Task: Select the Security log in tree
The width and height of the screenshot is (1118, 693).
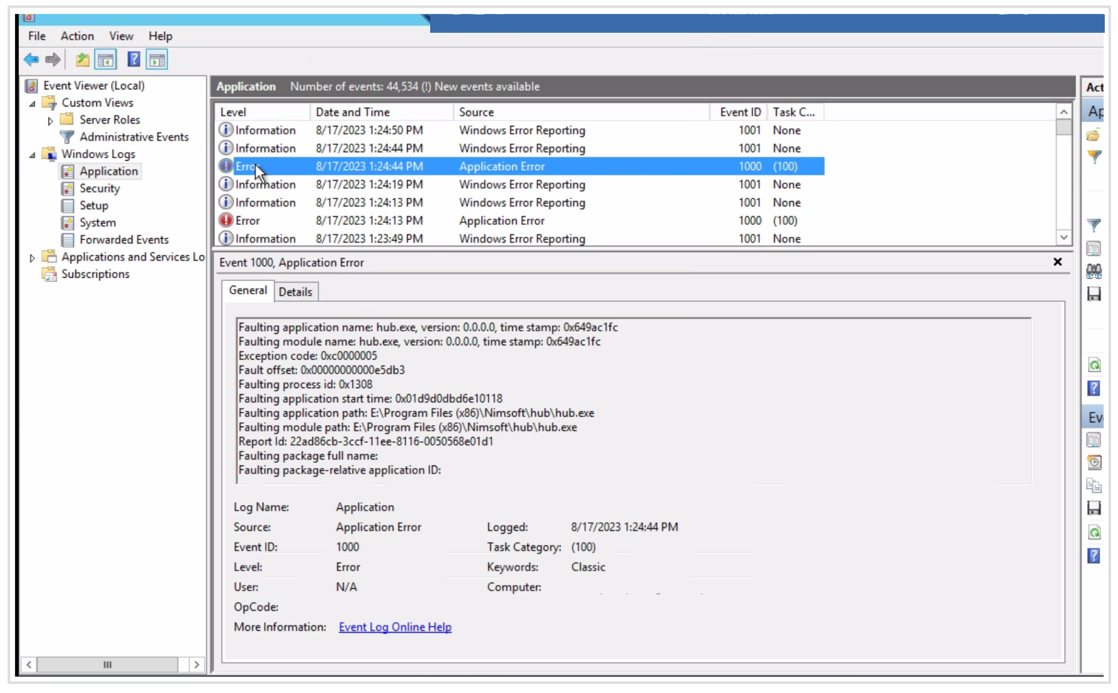Action: click(99, 188)
